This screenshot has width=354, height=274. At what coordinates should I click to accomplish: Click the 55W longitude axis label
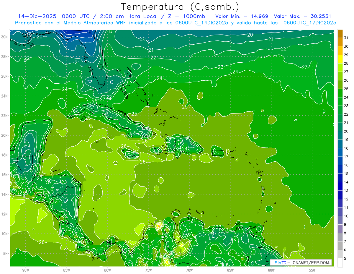click(x=312, y=270)
